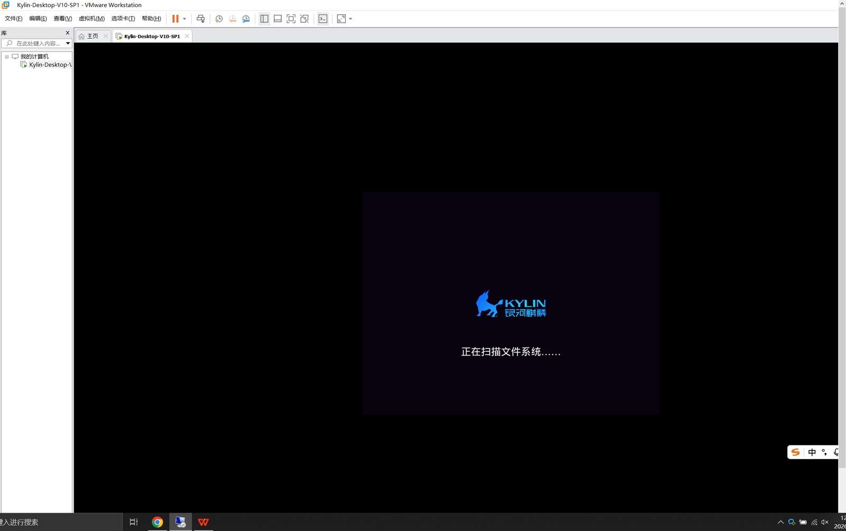Pause the virtual machine with orange pause icon
The image size is (846, 531).
coord(175,19)
